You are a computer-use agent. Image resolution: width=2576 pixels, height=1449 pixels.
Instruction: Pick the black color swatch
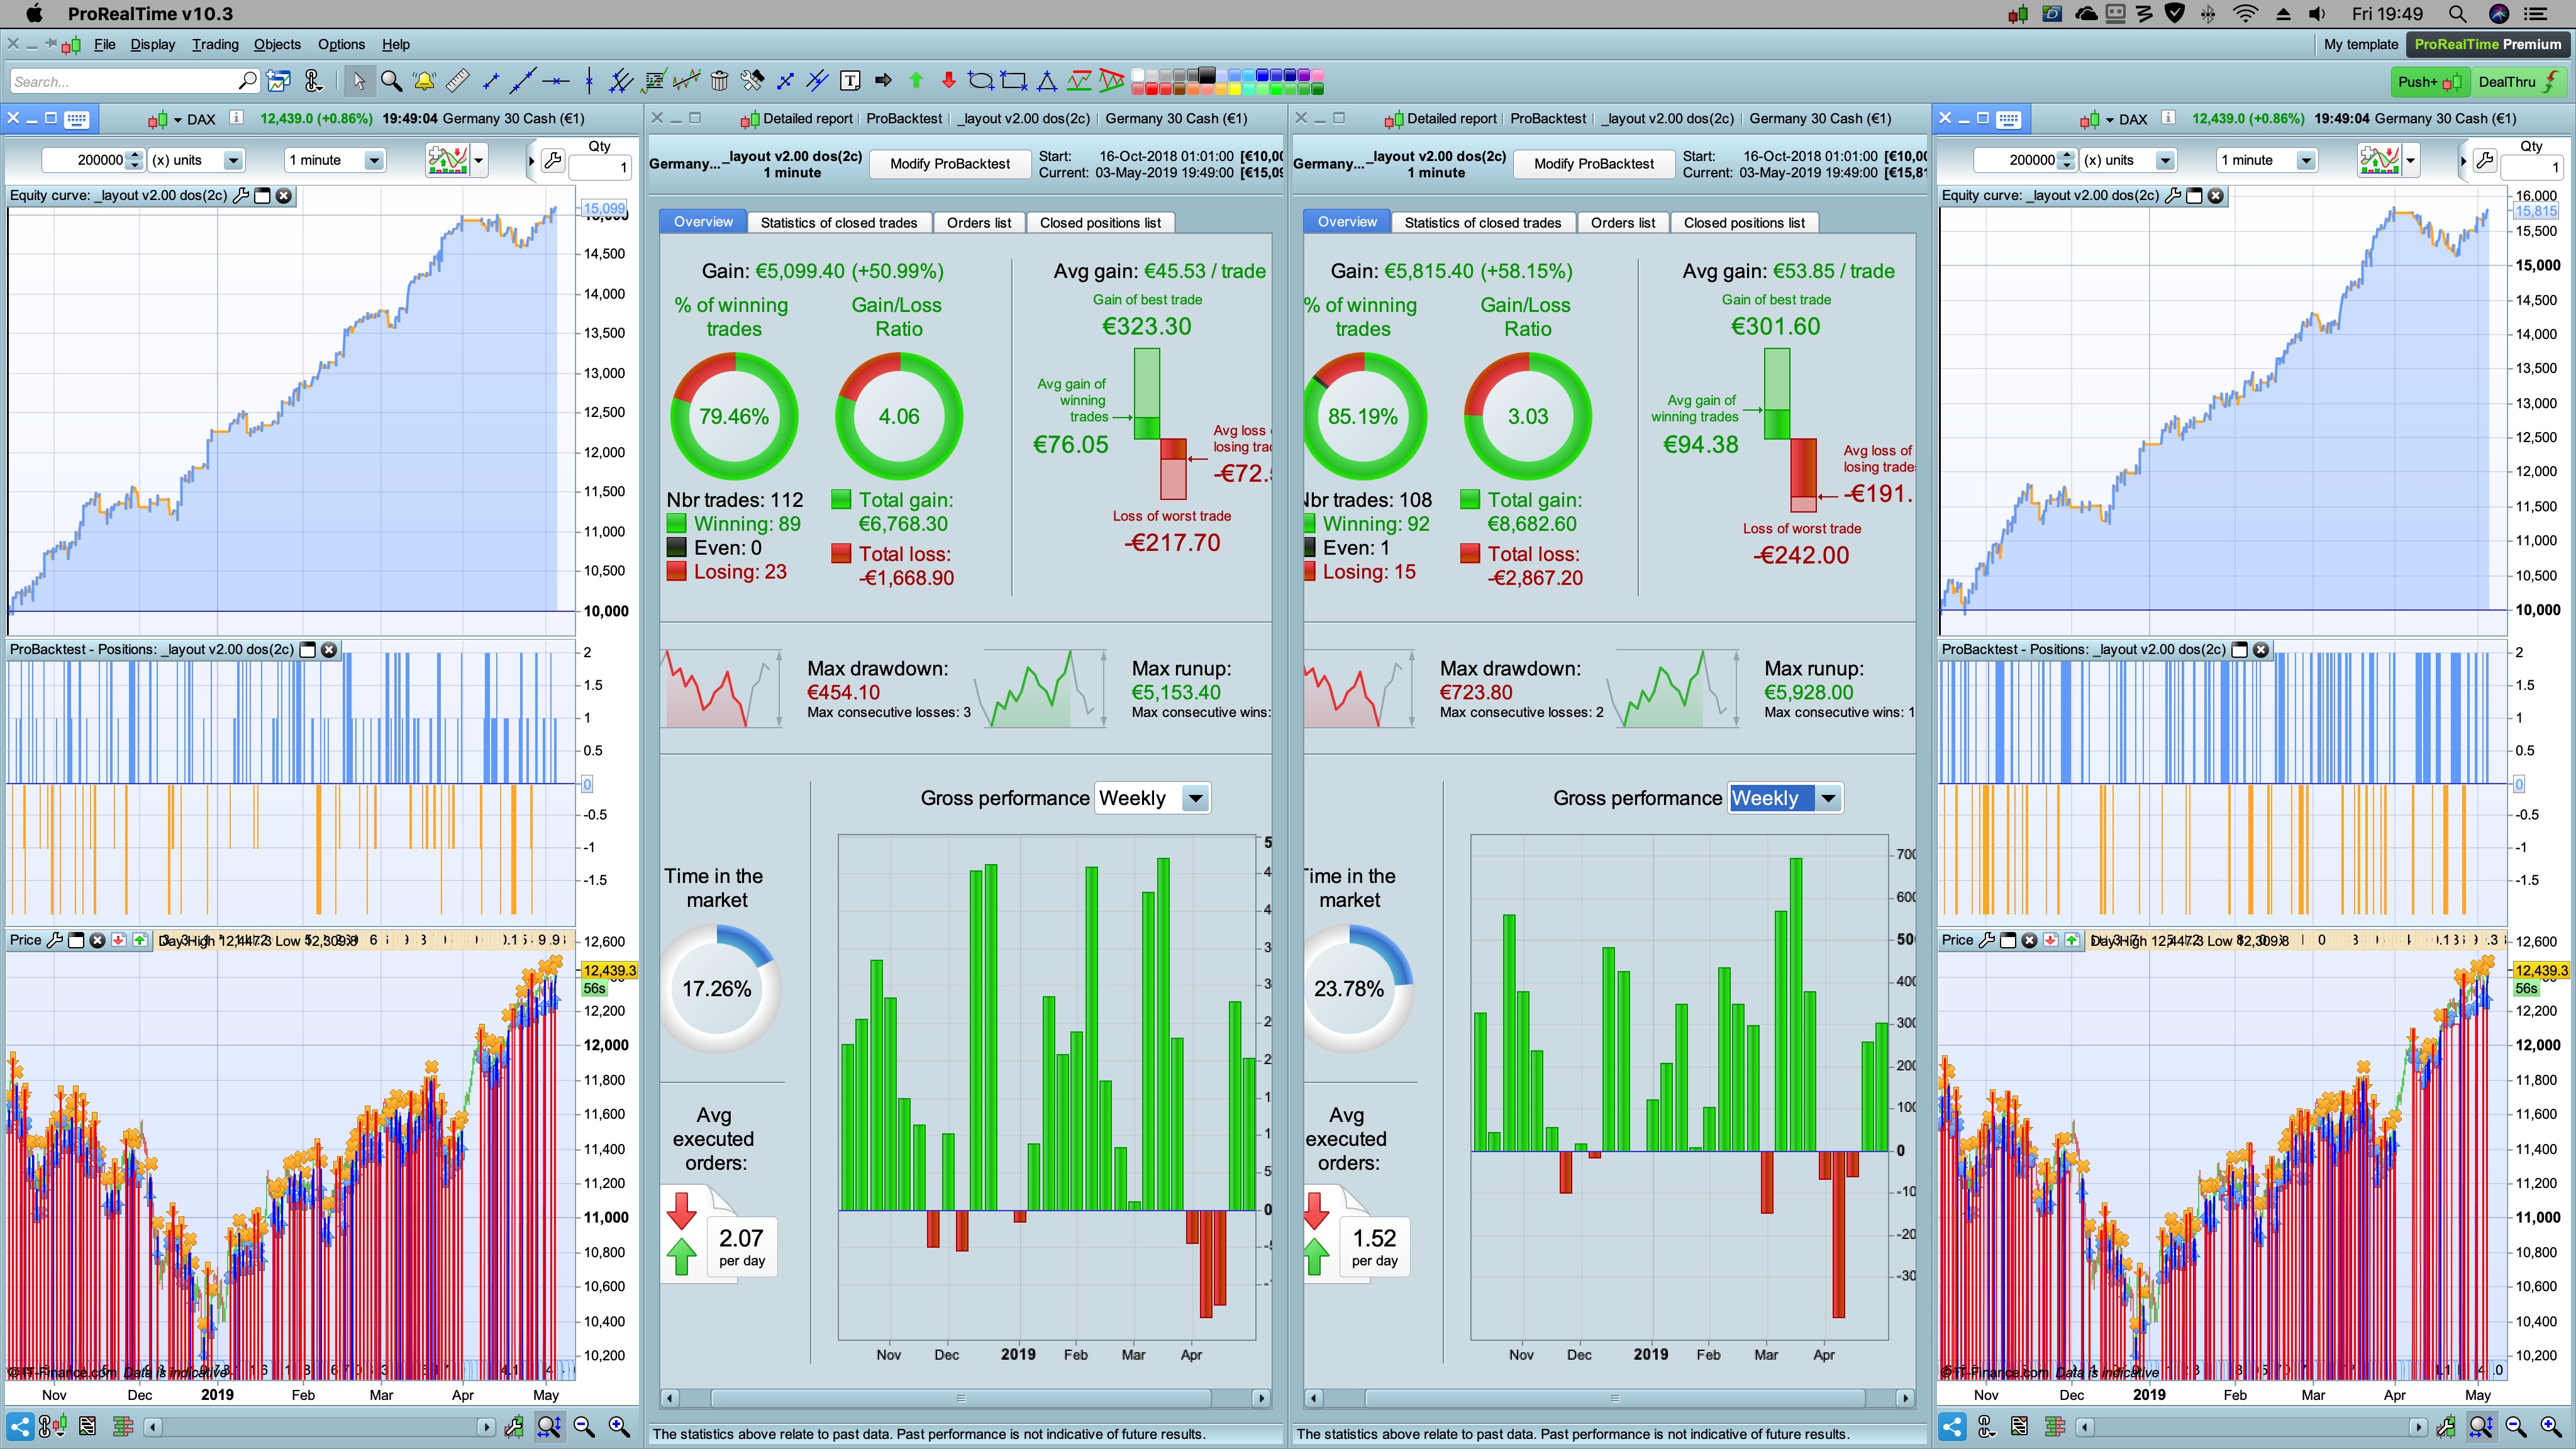coord(1208,75)
